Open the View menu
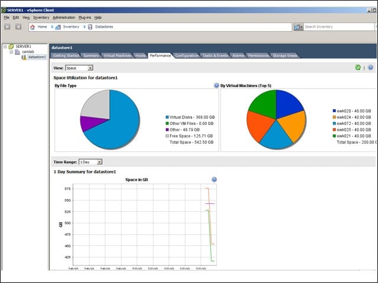The height and width of the screenshot is (283, 378). click(26, 18)
